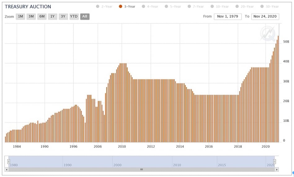This screenshot has width=294, height=177.
Task: Choose the 1Y zoom range
Action: [x=52, y=17]
